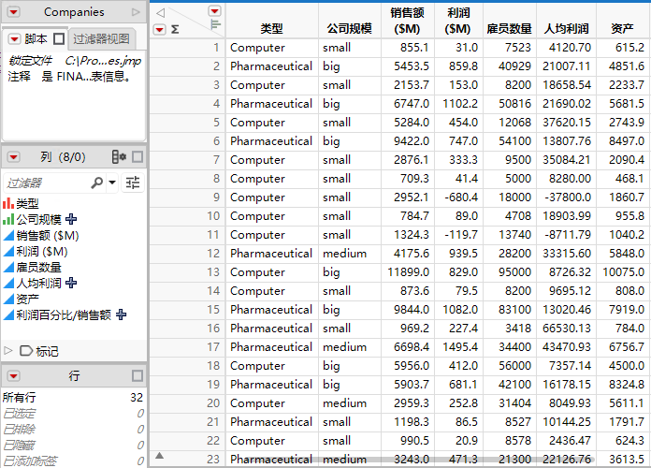The width and height of the screenshot is (651, 468).
Task: Toggle the 行 panel square checkbox
Action: [137, 376]
